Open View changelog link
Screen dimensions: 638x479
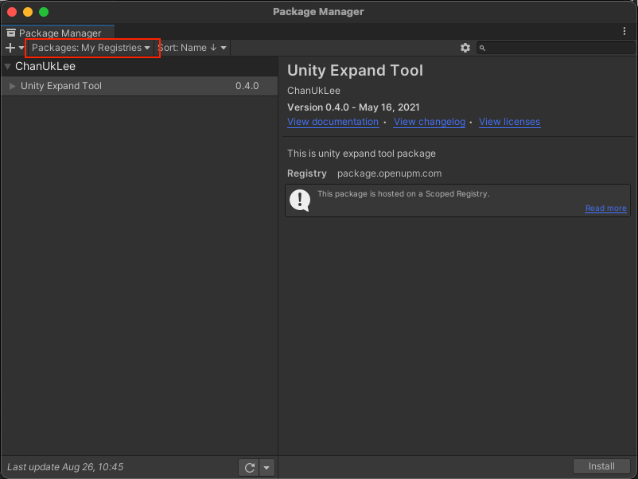(430, 122)
